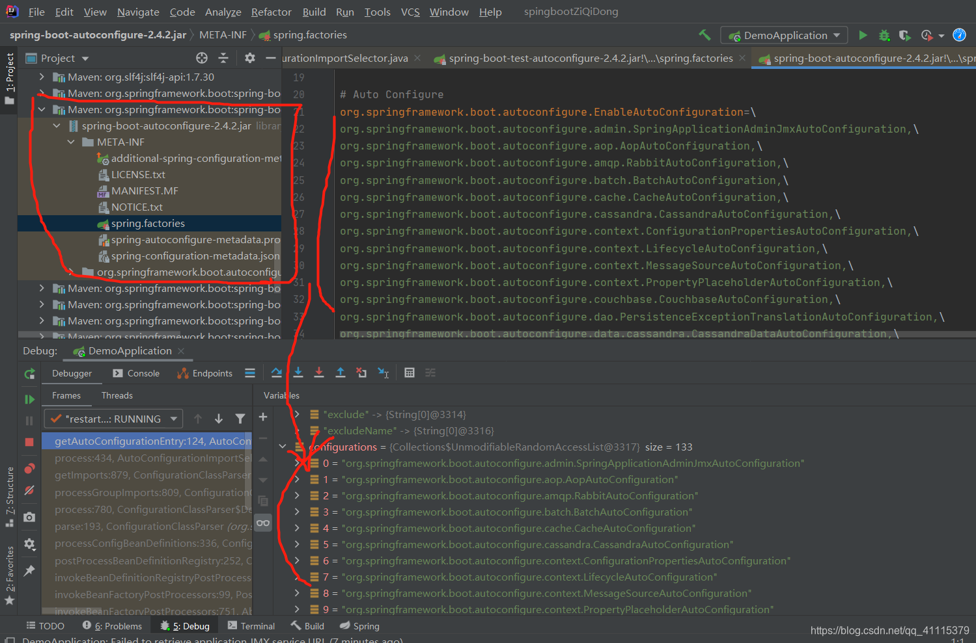Click the Step Out arrow

(x=340, y=373)
